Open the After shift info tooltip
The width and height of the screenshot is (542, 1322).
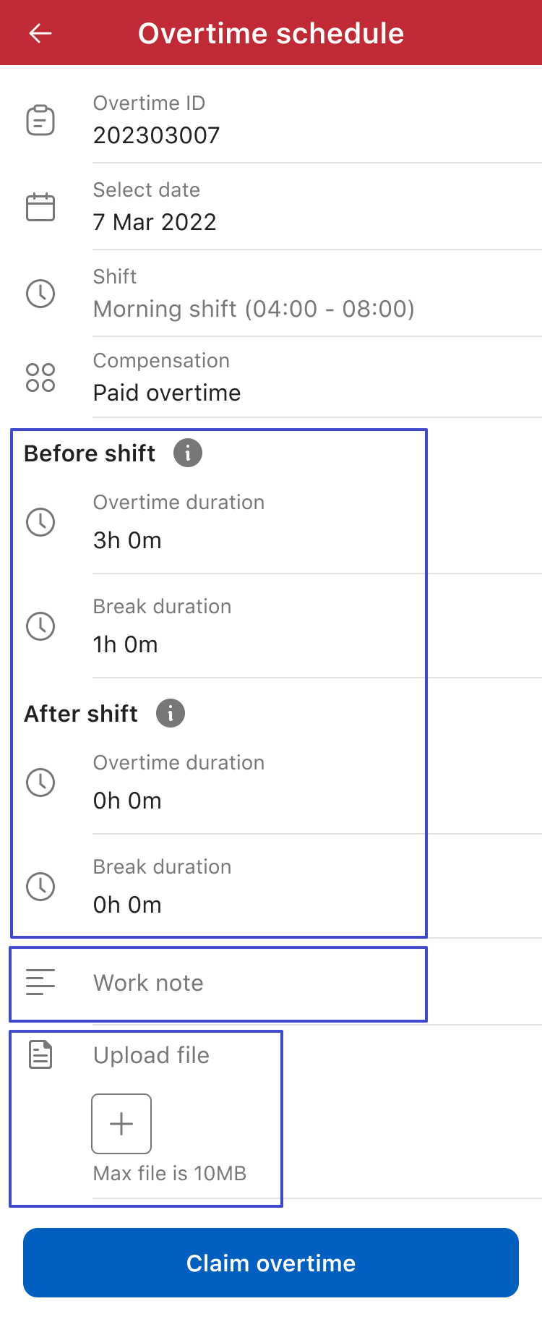pyautogui.click(x=170, y=713)
